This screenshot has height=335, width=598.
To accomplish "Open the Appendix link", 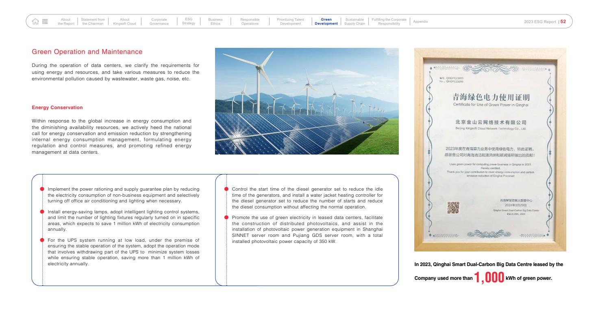I will (420, 21).
